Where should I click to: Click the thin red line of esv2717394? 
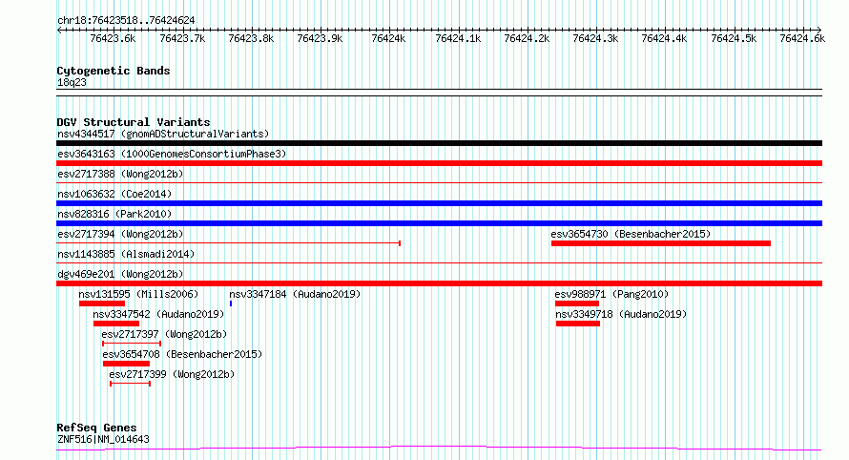tap(229, 243)
